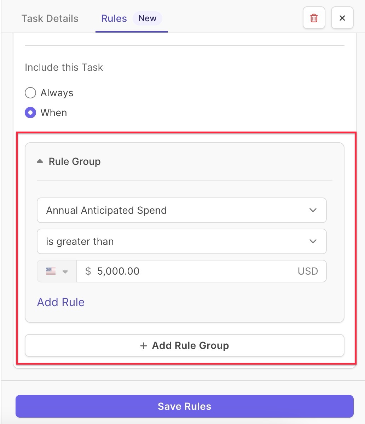Click the dollar sign symbol

(88, 271)
